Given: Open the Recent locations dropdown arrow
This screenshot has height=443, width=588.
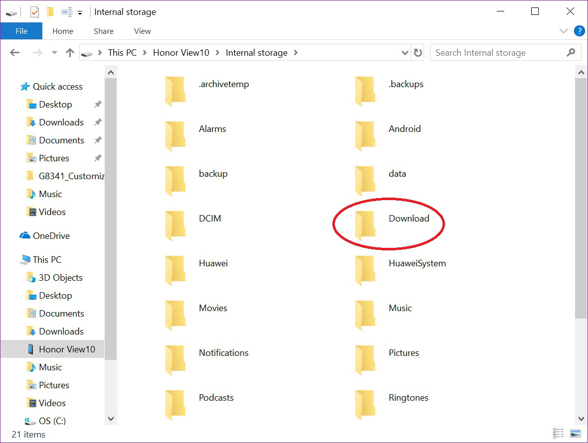Looking at the screenshot, I should 54,52.
